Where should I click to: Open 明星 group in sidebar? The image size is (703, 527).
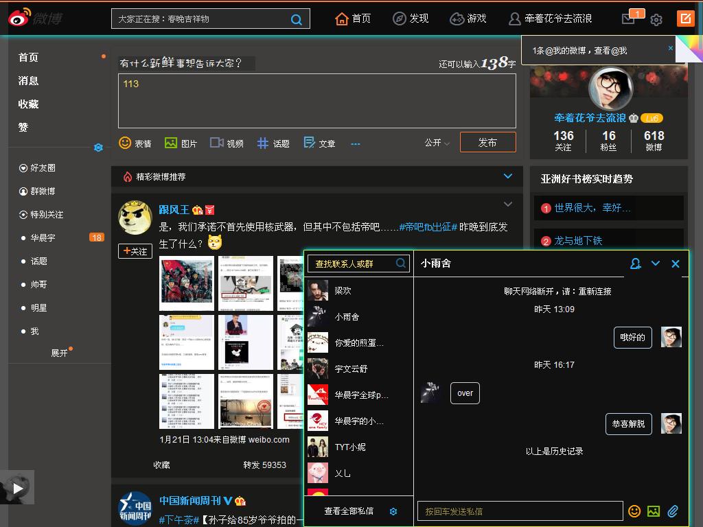38,308
